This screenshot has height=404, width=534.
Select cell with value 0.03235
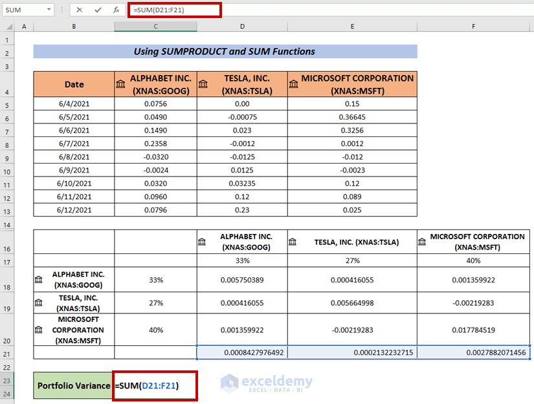click(x=242, y=184)
